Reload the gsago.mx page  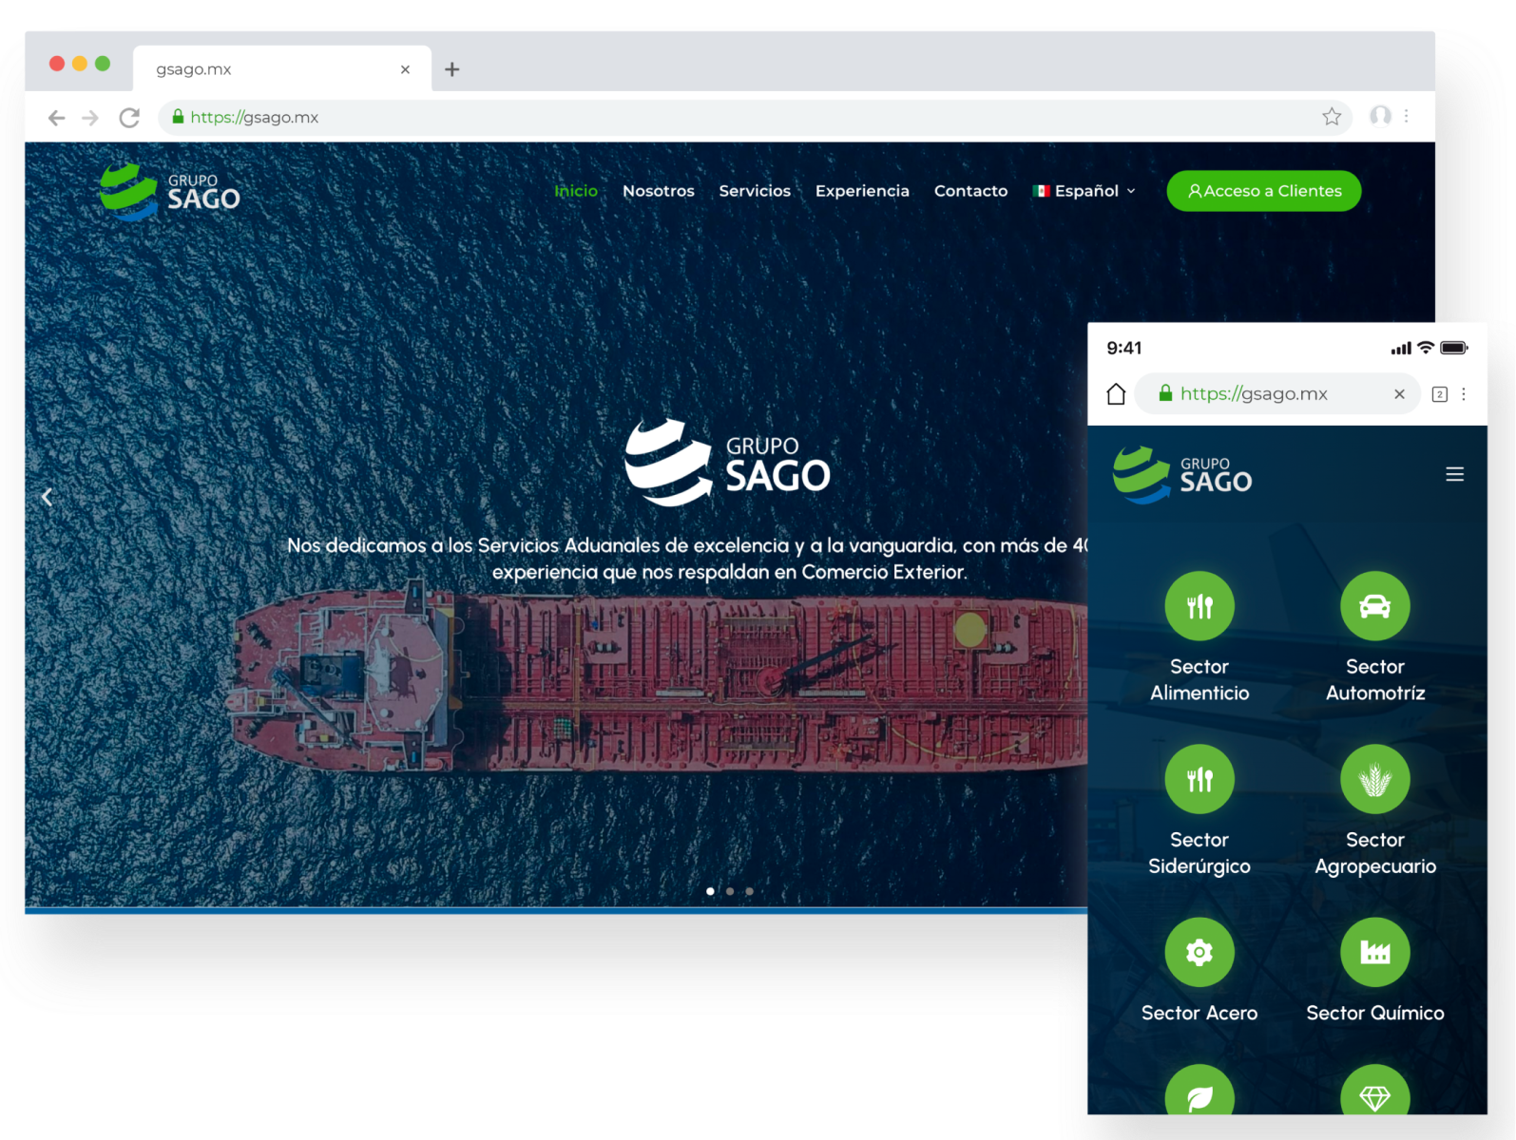[x=129, y=118]
